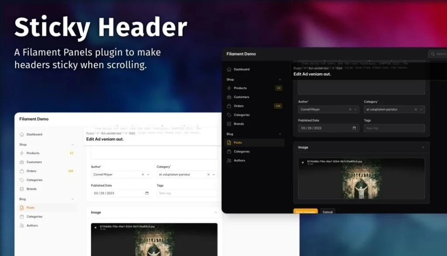Click Dashboard label in light window

click(x=34, y=134)
